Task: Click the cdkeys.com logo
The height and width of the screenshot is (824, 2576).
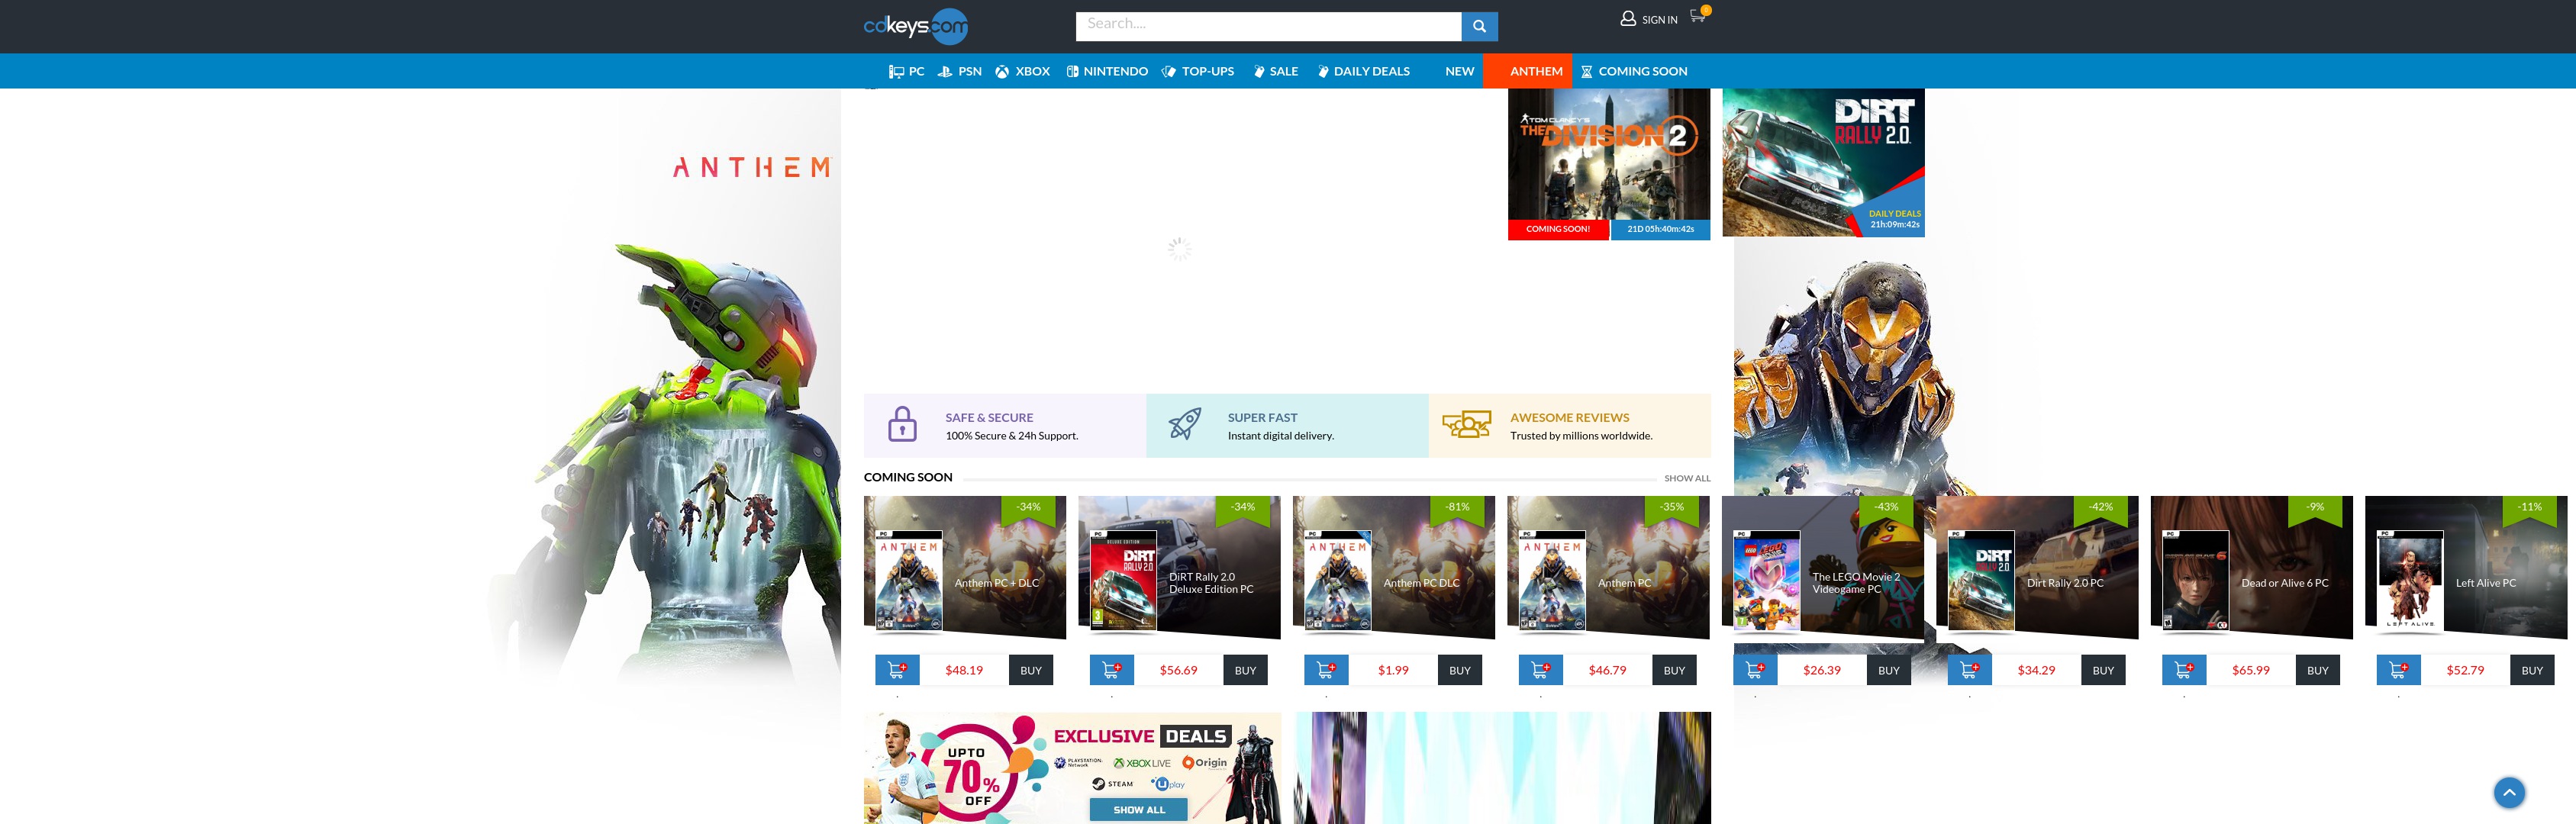Action: coord(915,26)
